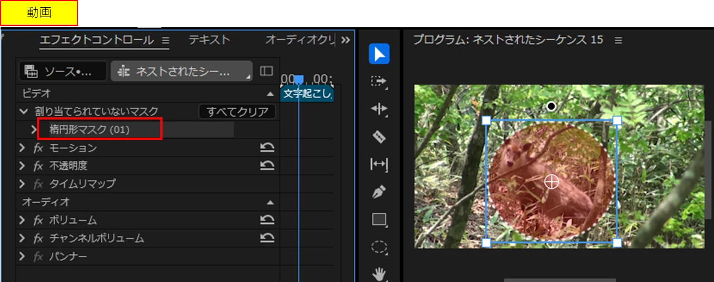Click bottom-right mask bounding handle
714x282 pixels.
click(617, 243)
